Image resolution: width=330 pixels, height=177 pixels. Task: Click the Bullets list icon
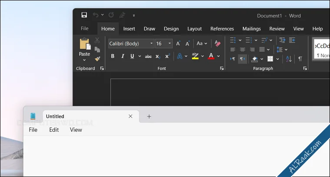[233, 40]
